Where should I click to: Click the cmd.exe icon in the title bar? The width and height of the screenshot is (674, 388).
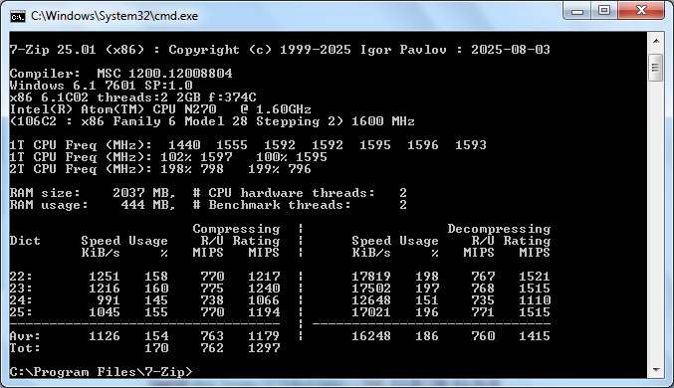(18, 16)
